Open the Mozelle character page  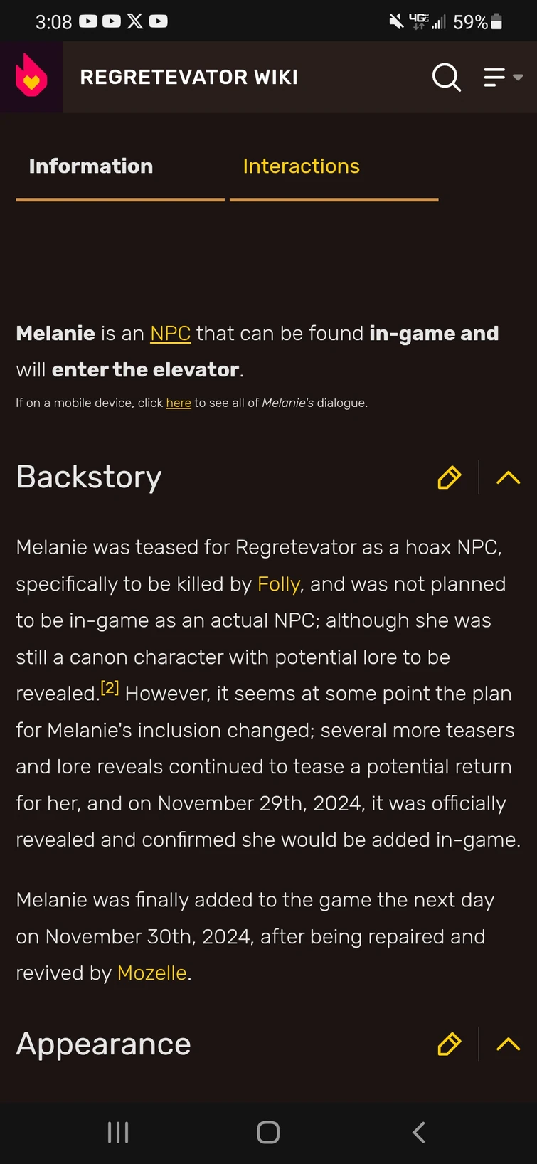click(151, 973)
